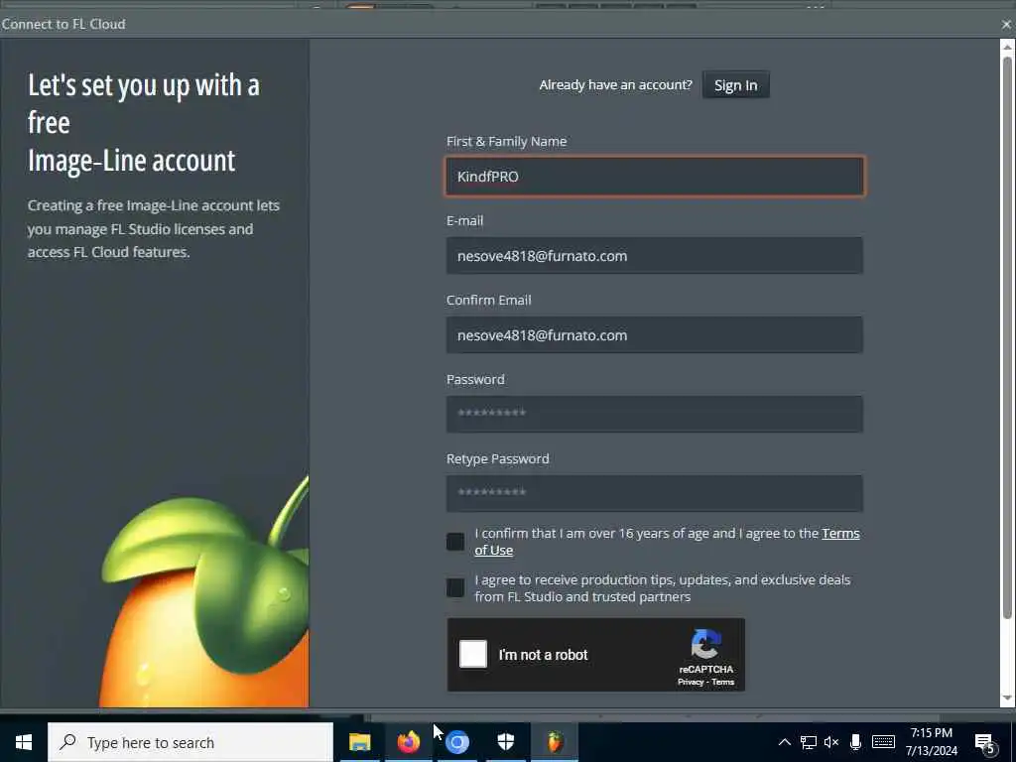Open Windows Security shield icon in taskbar
1016x762 pixels.
point(505,742)
